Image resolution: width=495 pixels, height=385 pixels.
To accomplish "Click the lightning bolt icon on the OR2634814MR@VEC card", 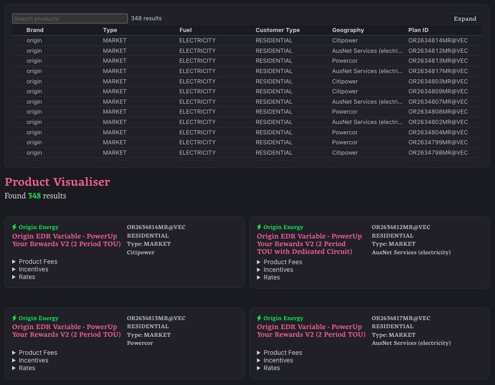I will [14, 227].
